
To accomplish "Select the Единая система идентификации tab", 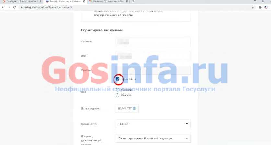I will point(63,2).
